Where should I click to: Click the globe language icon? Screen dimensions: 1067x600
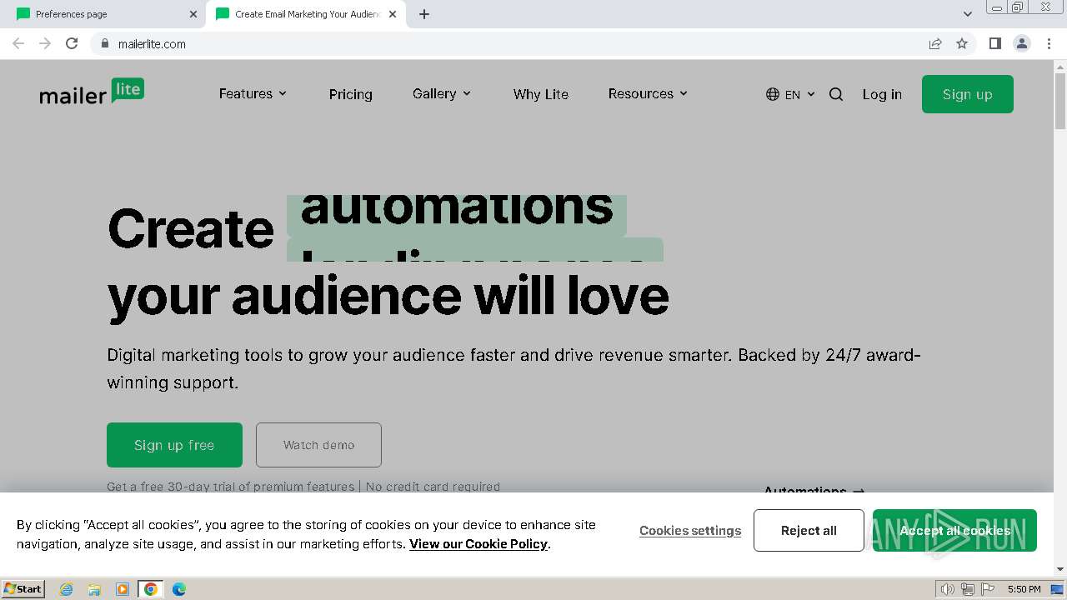click(773, 94)
